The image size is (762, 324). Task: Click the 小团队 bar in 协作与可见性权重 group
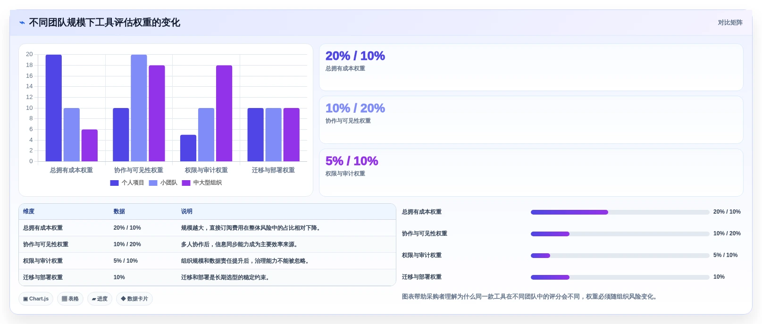(x=139, y=108)
